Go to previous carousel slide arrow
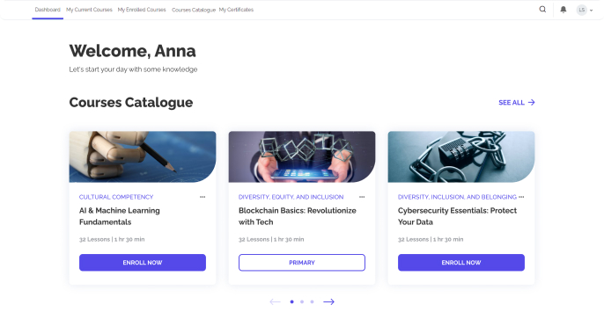This screenshot has width=604, height=334. (275, 301)
